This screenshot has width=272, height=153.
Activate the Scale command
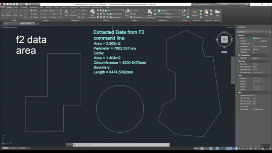pos(43,17)
